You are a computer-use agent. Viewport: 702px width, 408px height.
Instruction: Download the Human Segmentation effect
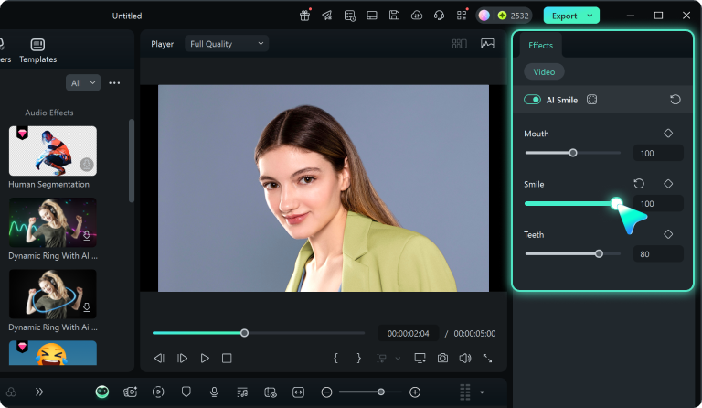tap(87, 165)
